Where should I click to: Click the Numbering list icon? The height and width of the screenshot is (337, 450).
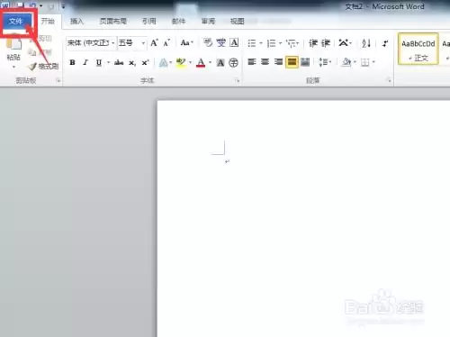271,43
